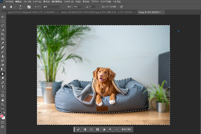The width and height of the screenshot is (201, 134).
Task: Open fill selection options in contextual bar
Action: [x=110, y=129]
